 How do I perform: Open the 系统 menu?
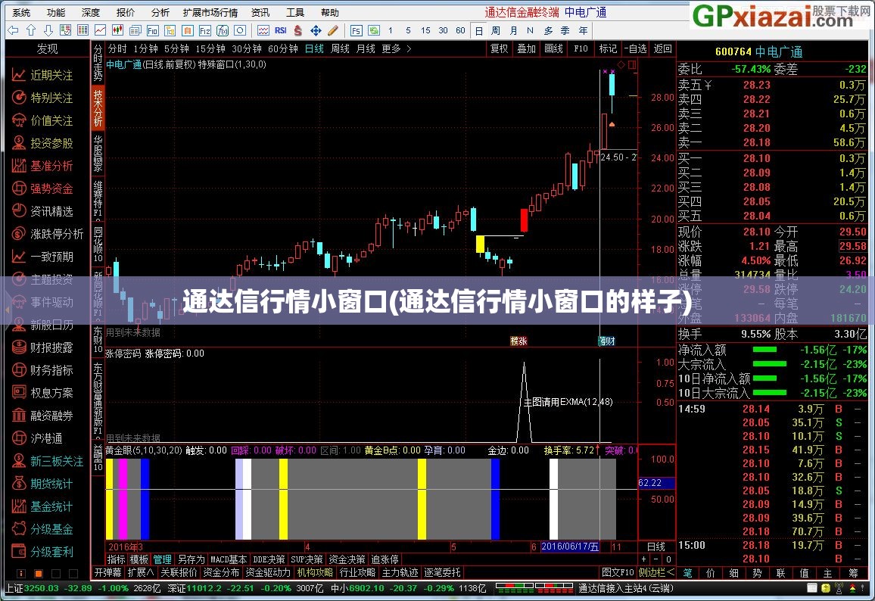tap(21, 12)
